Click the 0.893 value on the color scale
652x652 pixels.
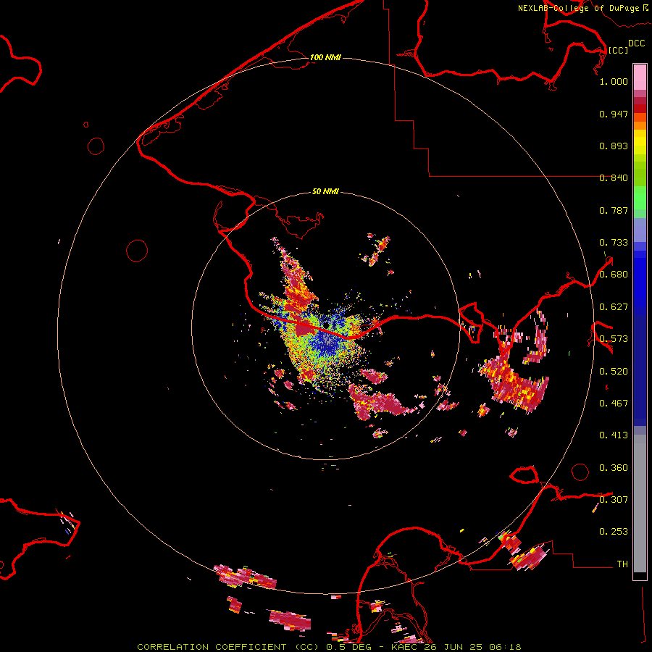coord(614,146)
